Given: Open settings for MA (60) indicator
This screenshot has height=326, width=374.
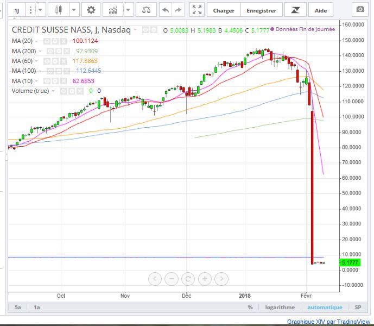Looking at the screenshot, I should 55,61.
